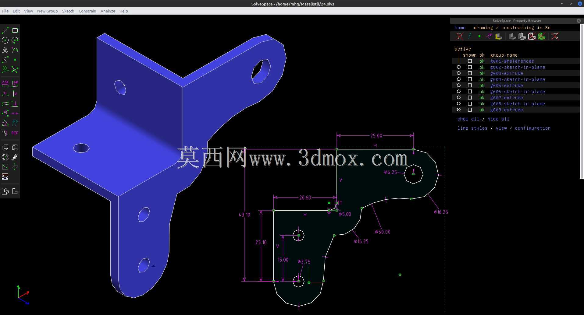Toggle workplane visibility in Property Browser

pyautogui.click(x=460, y=36)
